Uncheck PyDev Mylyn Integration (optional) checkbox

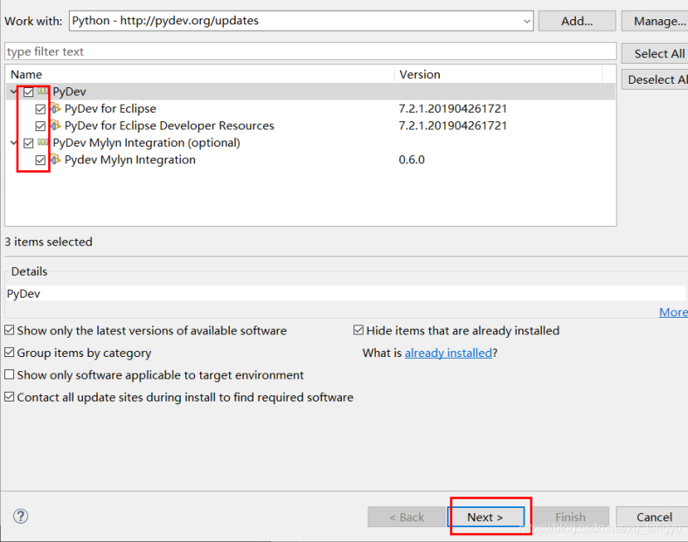pyautogui.click(x=29, y=143)
